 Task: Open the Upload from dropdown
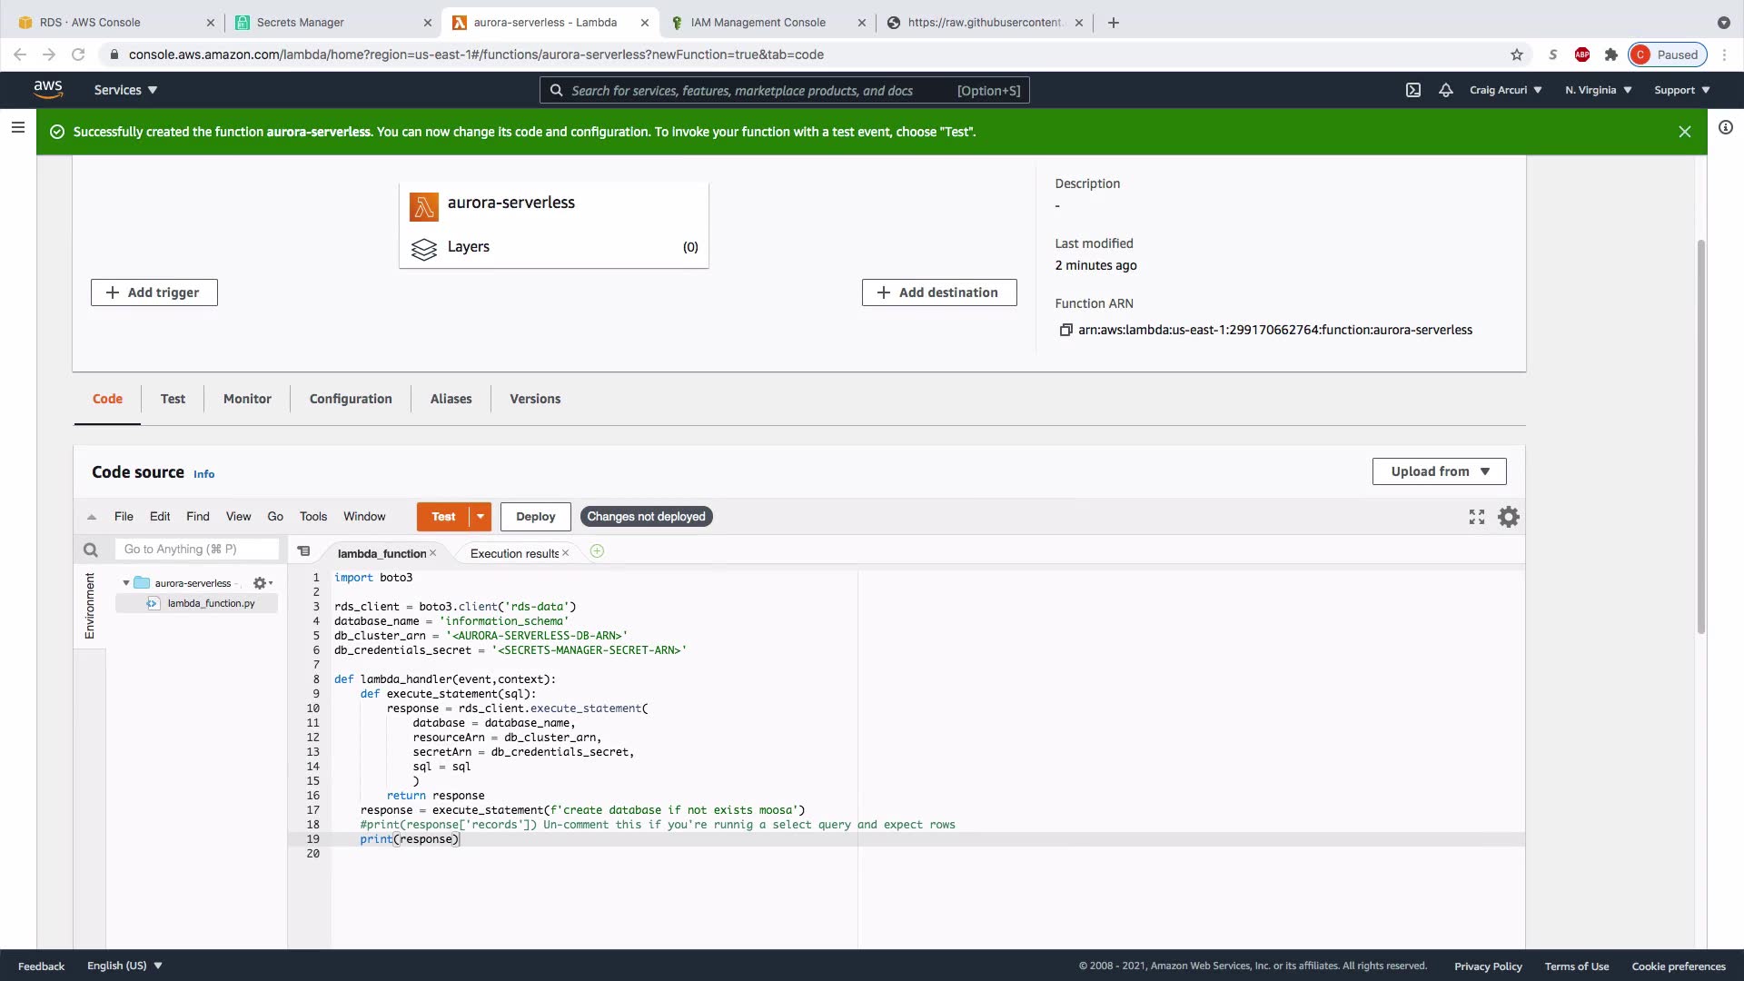tap(1439, 471)
